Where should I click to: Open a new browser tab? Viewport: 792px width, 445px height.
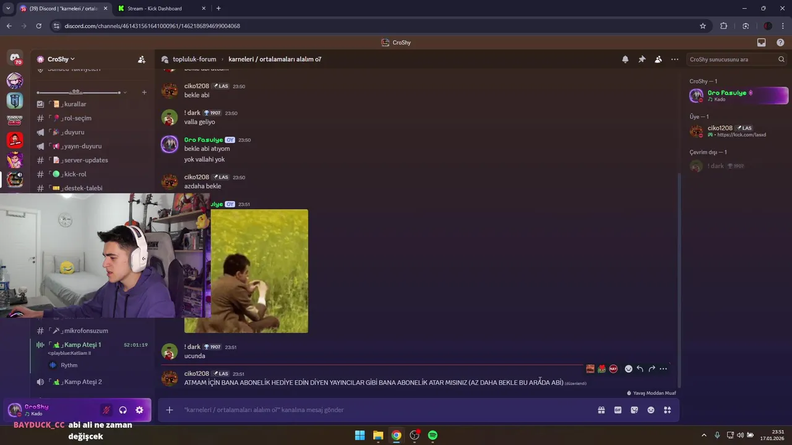point(218,8)
